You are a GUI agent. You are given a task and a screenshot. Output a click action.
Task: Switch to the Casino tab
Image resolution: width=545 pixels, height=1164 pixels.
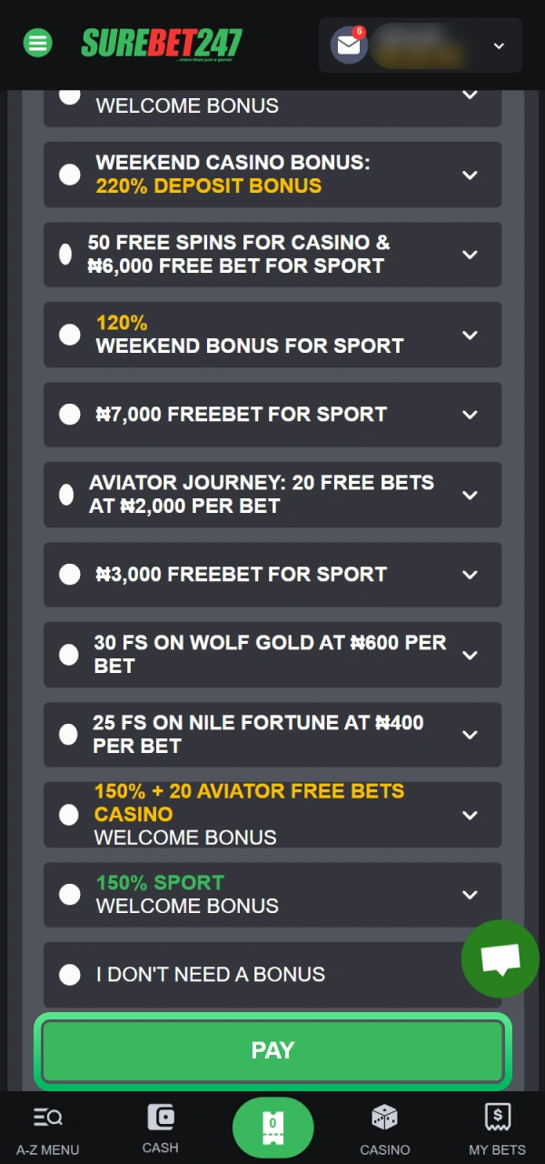[x=384, y=1127]
